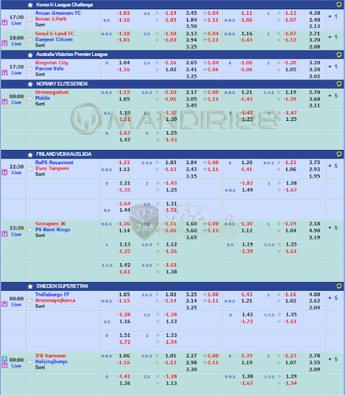Image resolution: width=345 pixels, height=395 pixels.
Task: Expand more bets (+5) for the IFK Varnamo match
Action: tap(333, 359)
